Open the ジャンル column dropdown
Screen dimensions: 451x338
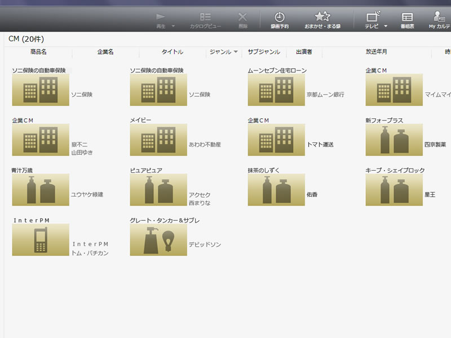[x=235, y=52]
